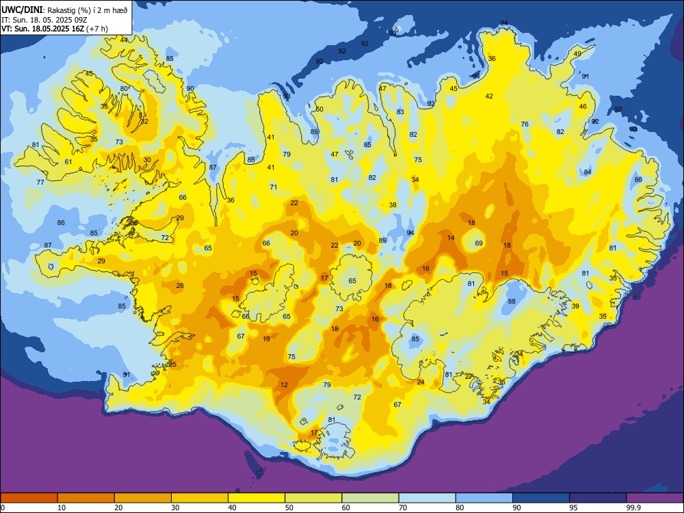Select the map value '42' in the northeast

(x=490, y=96)
